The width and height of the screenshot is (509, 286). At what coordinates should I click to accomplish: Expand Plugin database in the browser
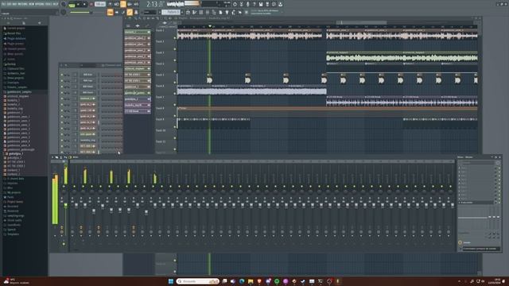click(x=16, y=38)
